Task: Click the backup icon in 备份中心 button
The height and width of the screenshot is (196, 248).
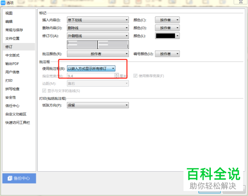Action: (10, 178)
